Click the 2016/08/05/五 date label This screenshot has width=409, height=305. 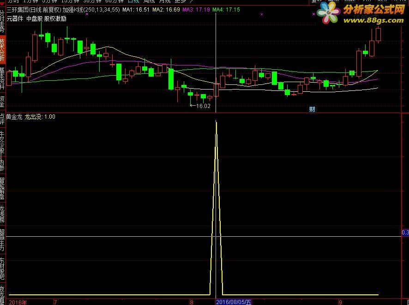234,302
